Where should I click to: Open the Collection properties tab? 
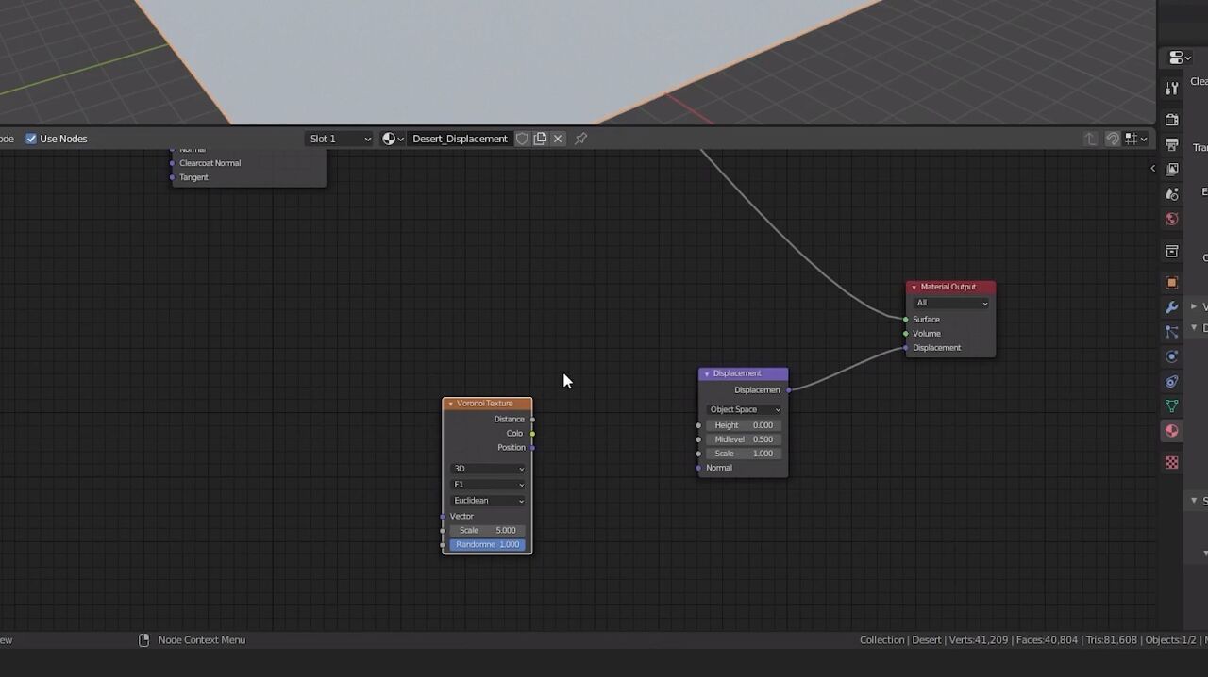[x=1171, y=252]
